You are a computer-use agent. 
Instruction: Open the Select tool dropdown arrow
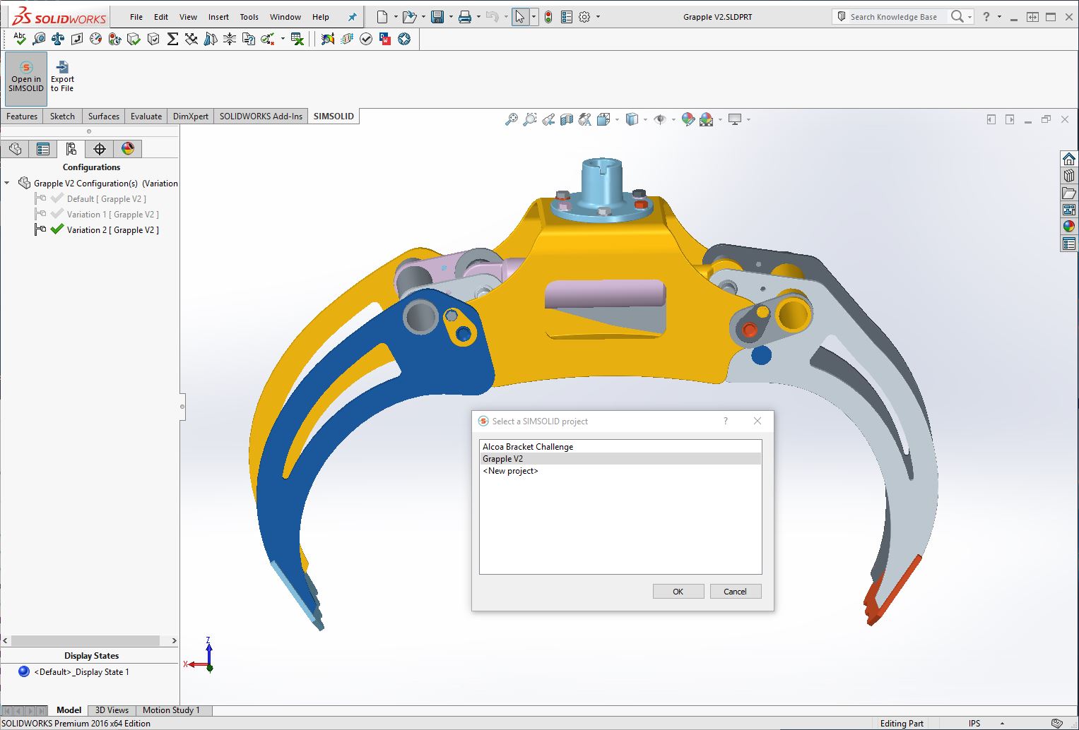click(x=533, y=17)
